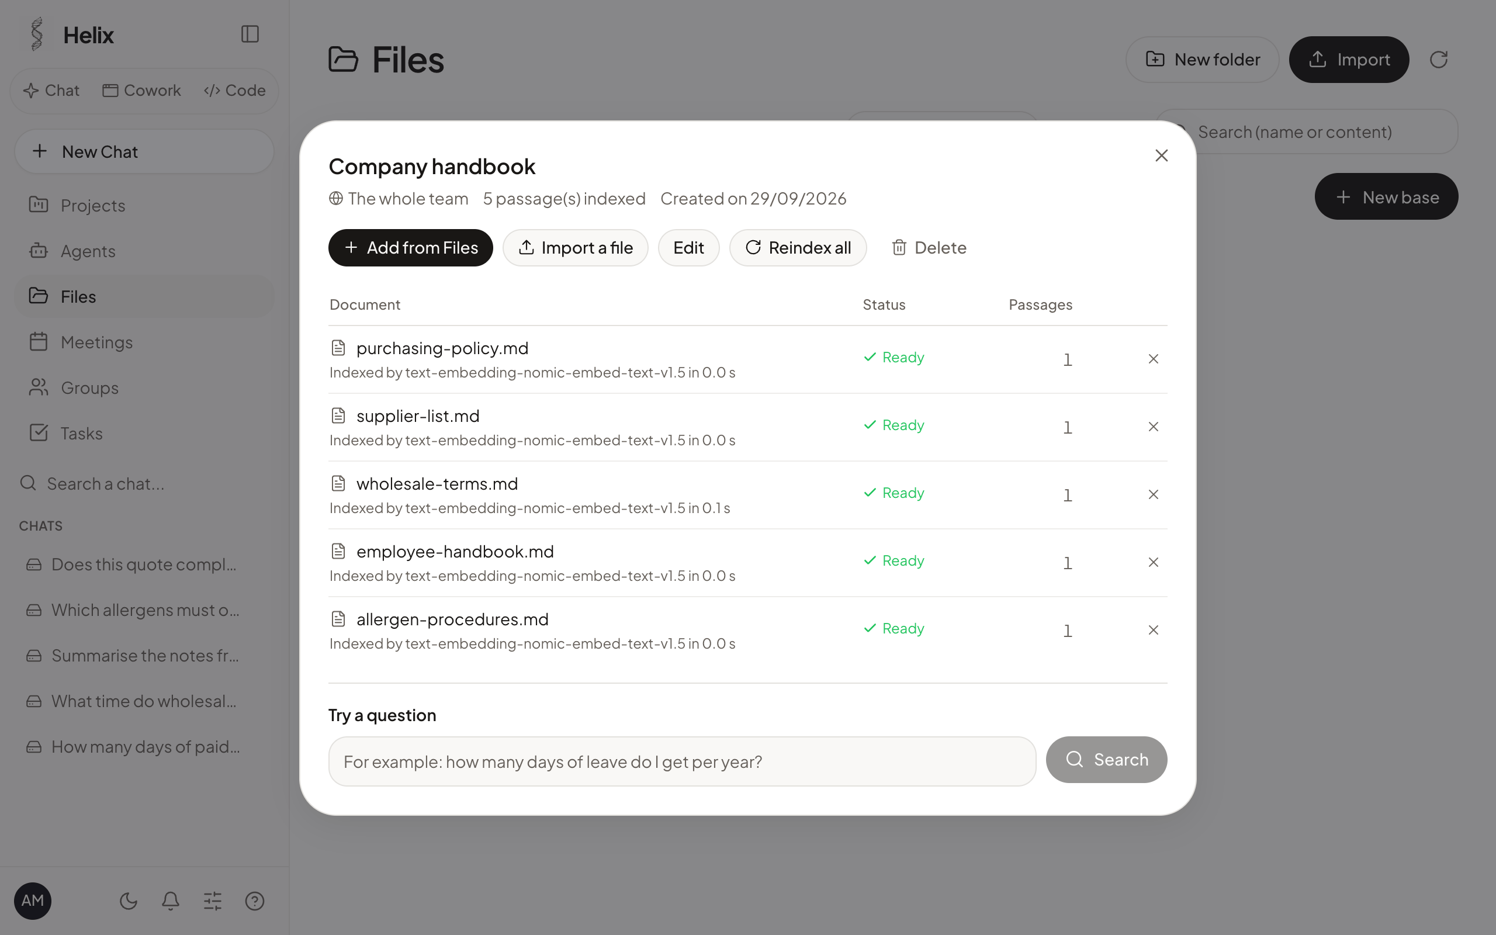Click the New base button

(1387, 197)
